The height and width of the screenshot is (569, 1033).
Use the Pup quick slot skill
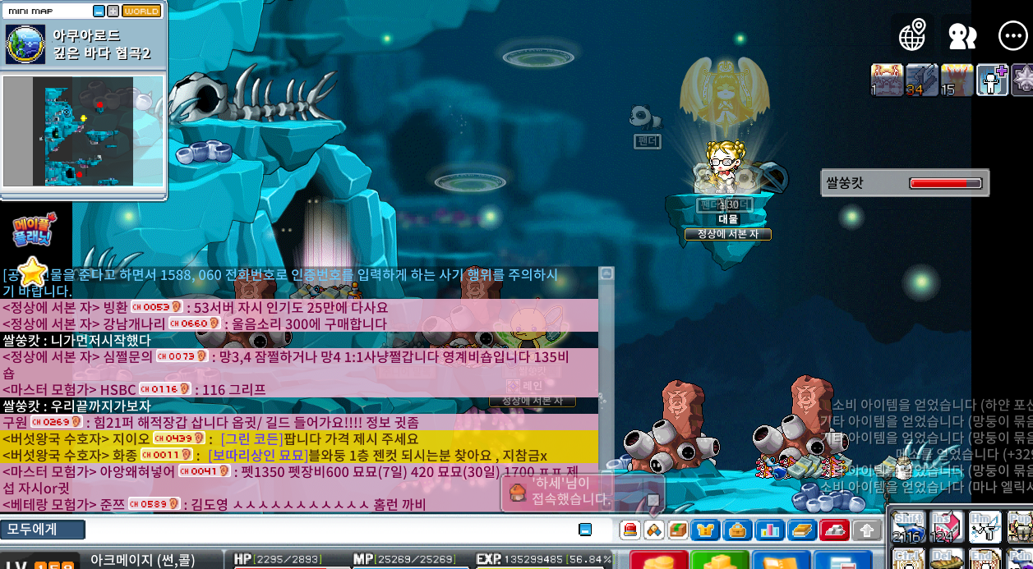click(1020, 527)
